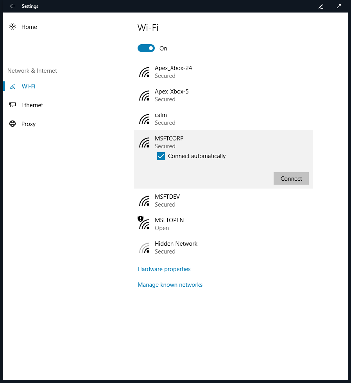Viewport: 351px width, 383px height.
Task: Uncheck the Connect automatically checkbox
Action: (161, 156)
